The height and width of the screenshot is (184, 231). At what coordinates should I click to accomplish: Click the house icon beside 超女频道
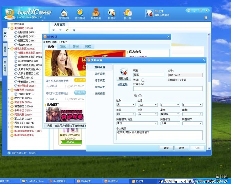click(x=16, y=32)
